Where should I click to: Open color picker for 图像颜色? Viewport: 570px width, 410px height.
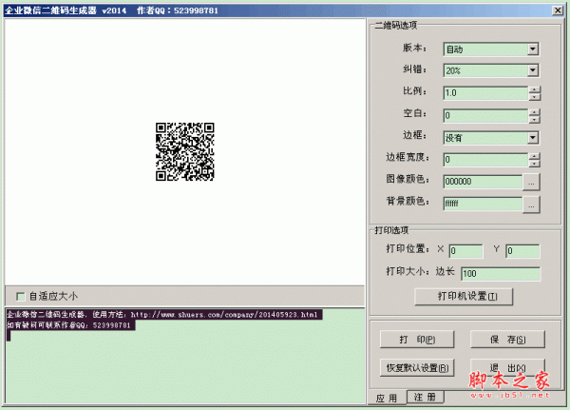point(531,182)
